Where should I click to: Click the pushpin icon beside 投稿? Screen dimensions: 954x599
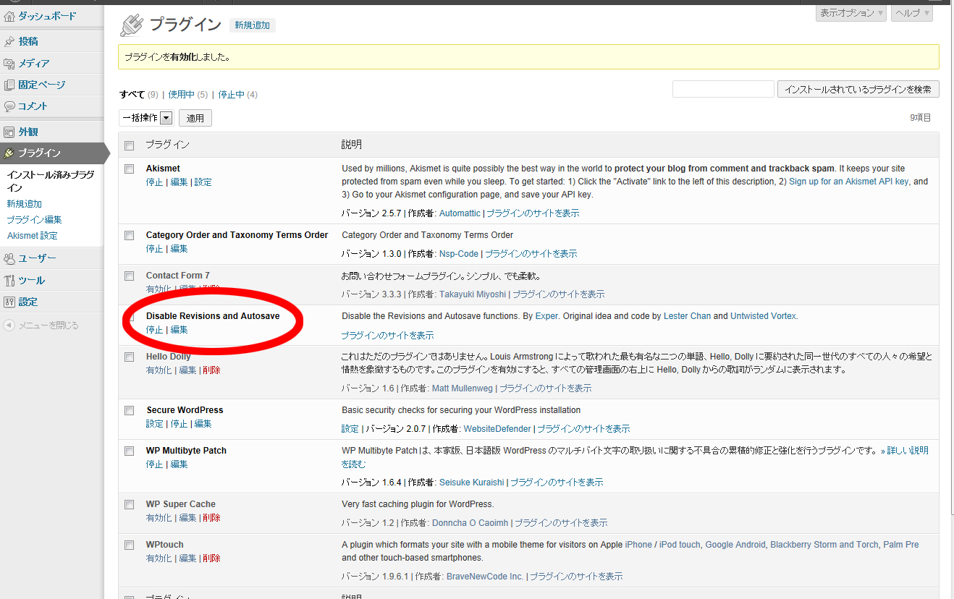click(x=9, y=42)
